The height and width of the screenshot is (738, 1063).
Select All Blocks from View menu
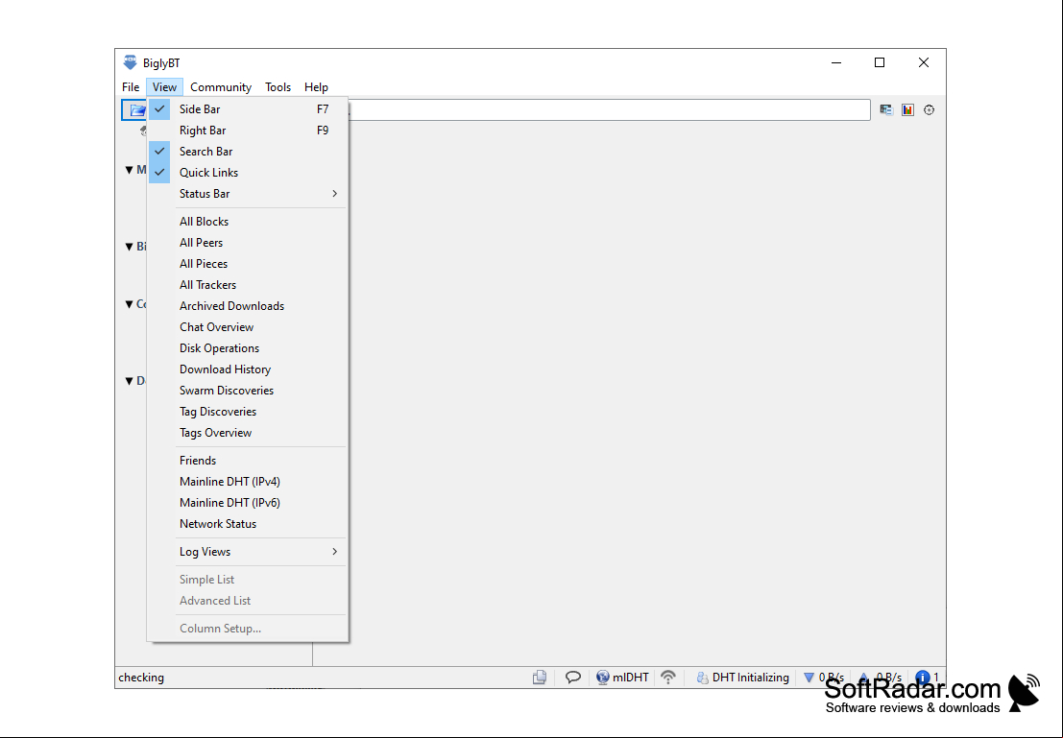click(248, 222)
